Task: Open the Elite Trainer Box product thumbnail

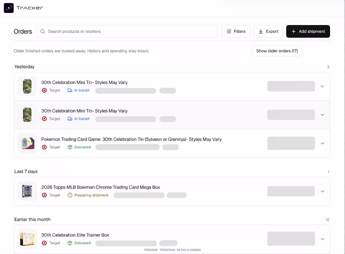Action: point(27,239)
